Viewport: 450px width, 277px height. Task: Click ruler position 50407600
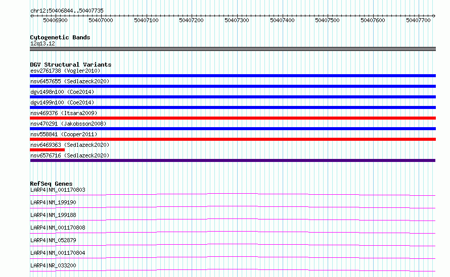click(373, 20)
